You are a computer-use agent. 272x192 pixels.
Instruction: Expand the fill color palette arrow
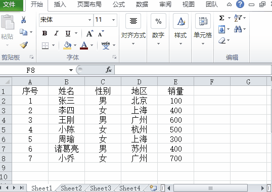click(75, 45)
